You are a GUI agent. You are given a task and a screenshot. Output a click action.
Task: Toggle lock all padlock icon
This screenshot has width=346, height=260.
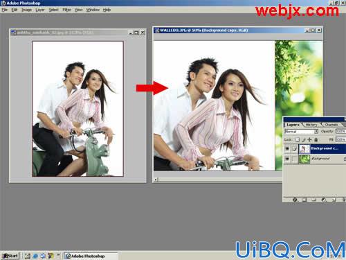(316, 139)
